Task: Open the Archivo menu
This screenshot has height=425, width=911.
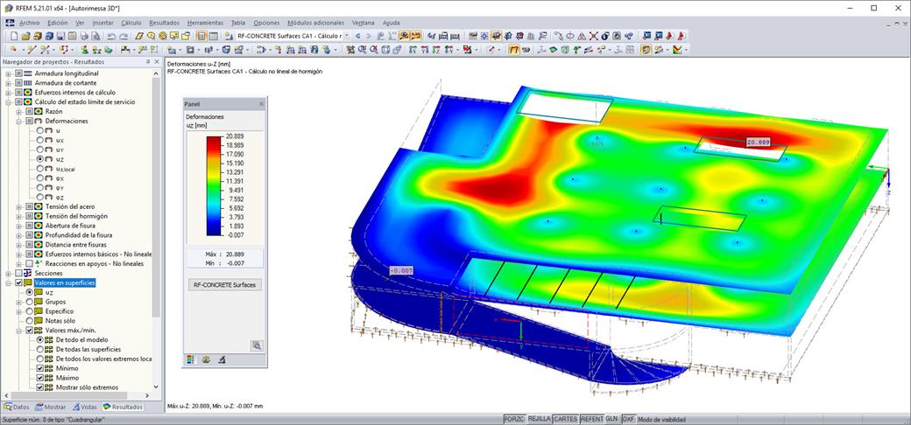Action: pyautogui.click(x=30, y=23)
